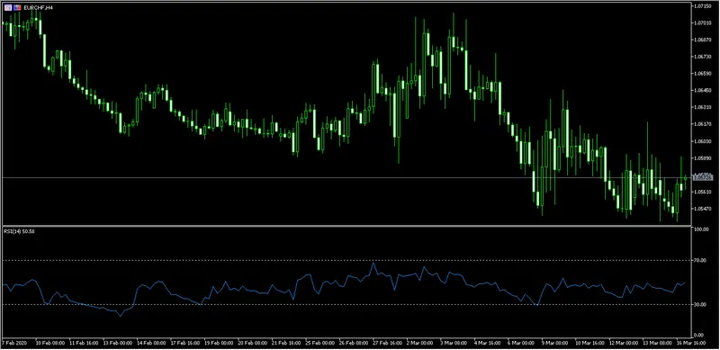Click the 100.00 level on RSI scale

coord(704,229)
